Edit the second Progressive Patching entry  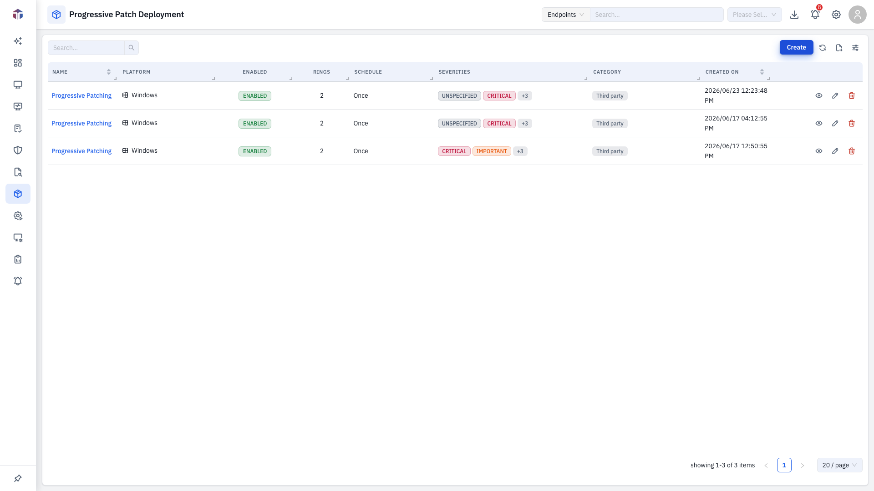pyautogui.click(x=835, y=123)
